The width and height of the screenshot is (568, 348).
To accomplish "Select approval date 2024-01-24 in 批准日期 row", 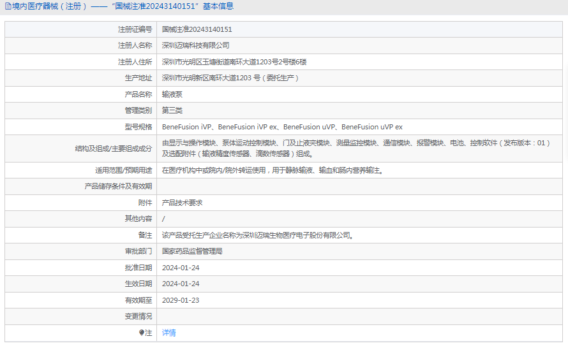I will coord(181,268).
